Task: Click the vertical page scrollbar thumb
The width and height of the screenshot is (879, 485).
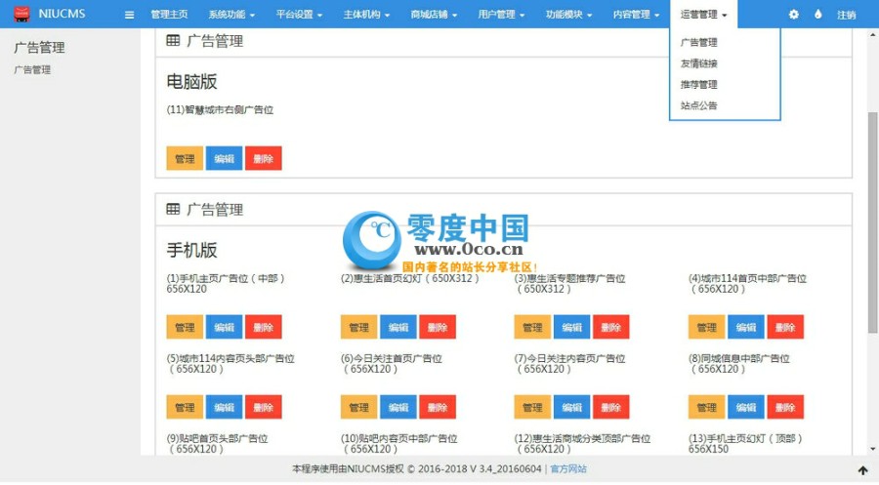Action: 873,222
